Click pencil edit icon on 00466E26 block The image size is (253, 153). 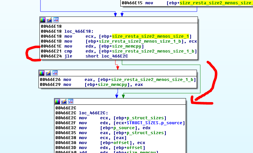click(x=48, y=73)
